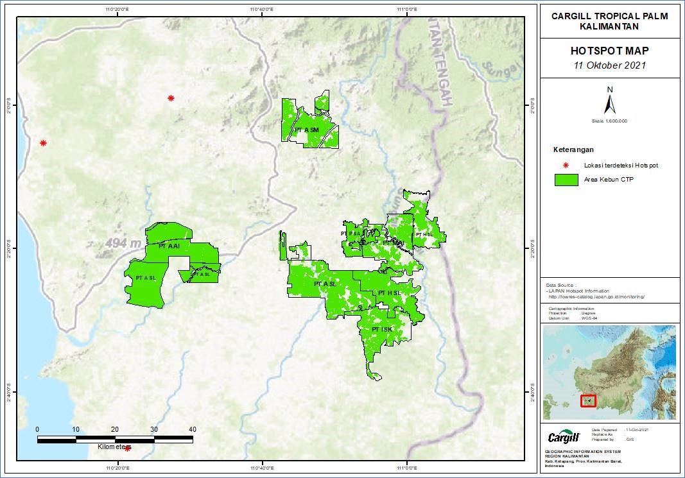Click the 'PT AAI' estate label

pos(169,246)
